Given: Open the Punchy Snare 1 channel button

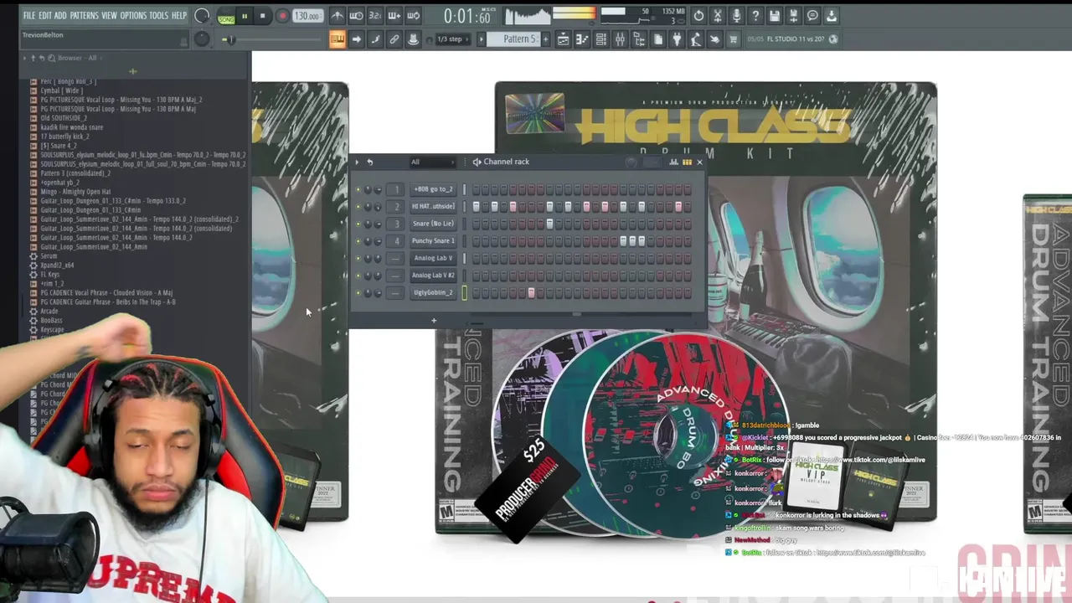Looking at the screenshot, I should click(433, 241).
